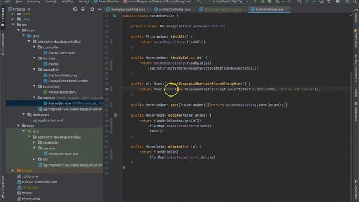This screenshot has width=359, height=202.
Task: Hide the Project tool window
Action: tap(99, 10)
